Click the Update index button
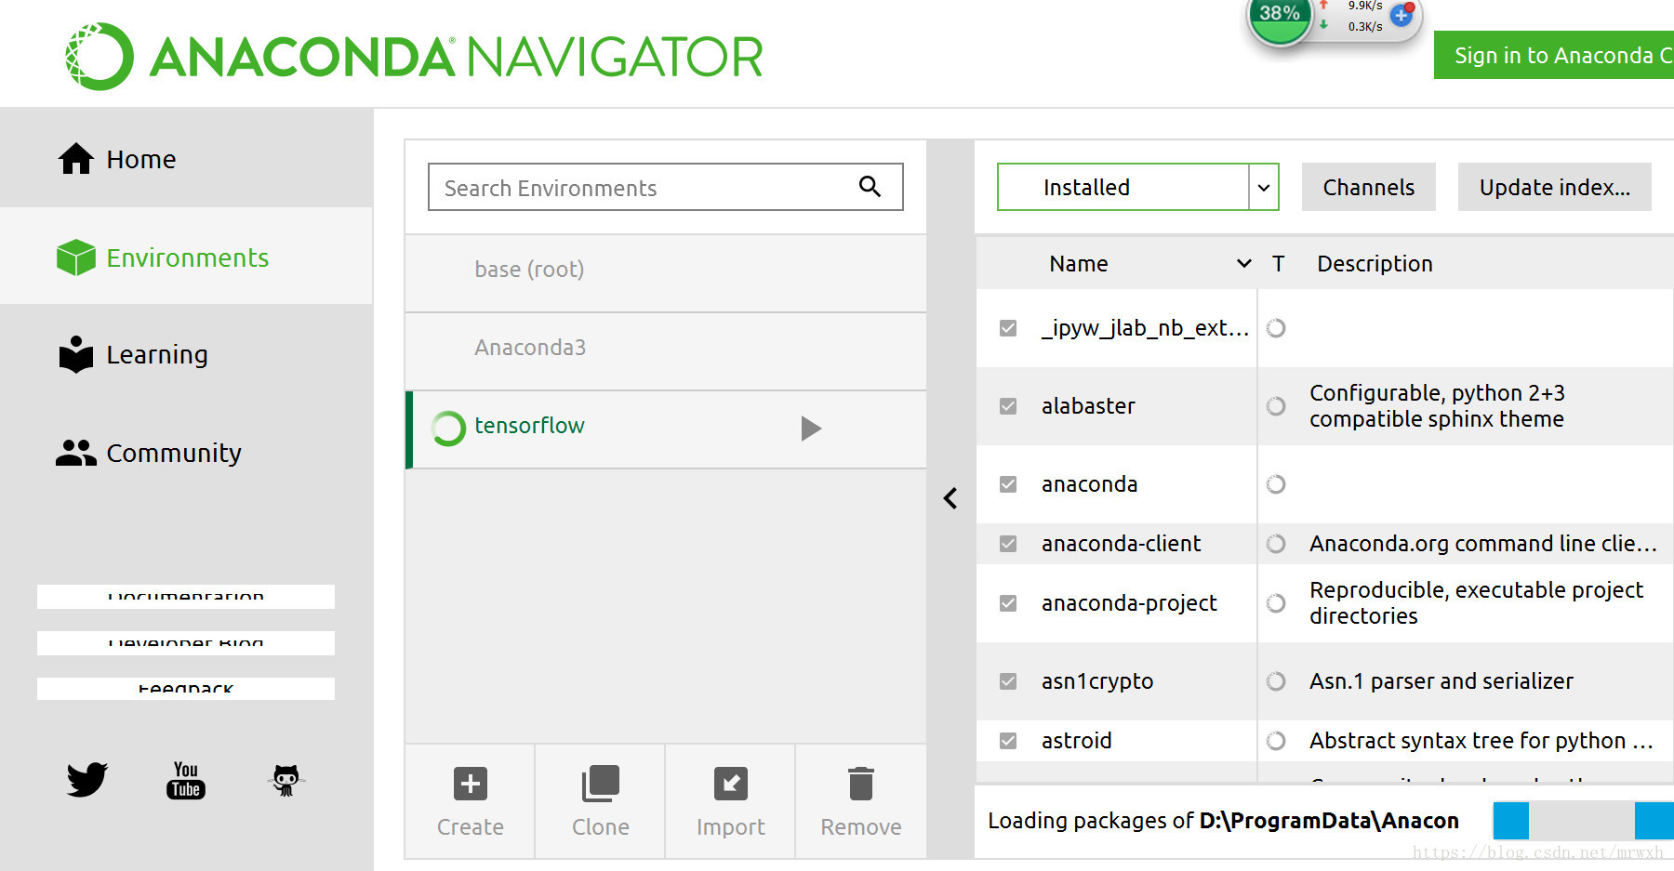 [x=1555, y=187]
